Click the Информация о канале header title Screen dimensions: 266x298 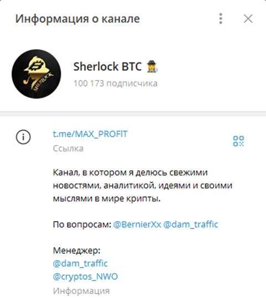tap(77, 19)
